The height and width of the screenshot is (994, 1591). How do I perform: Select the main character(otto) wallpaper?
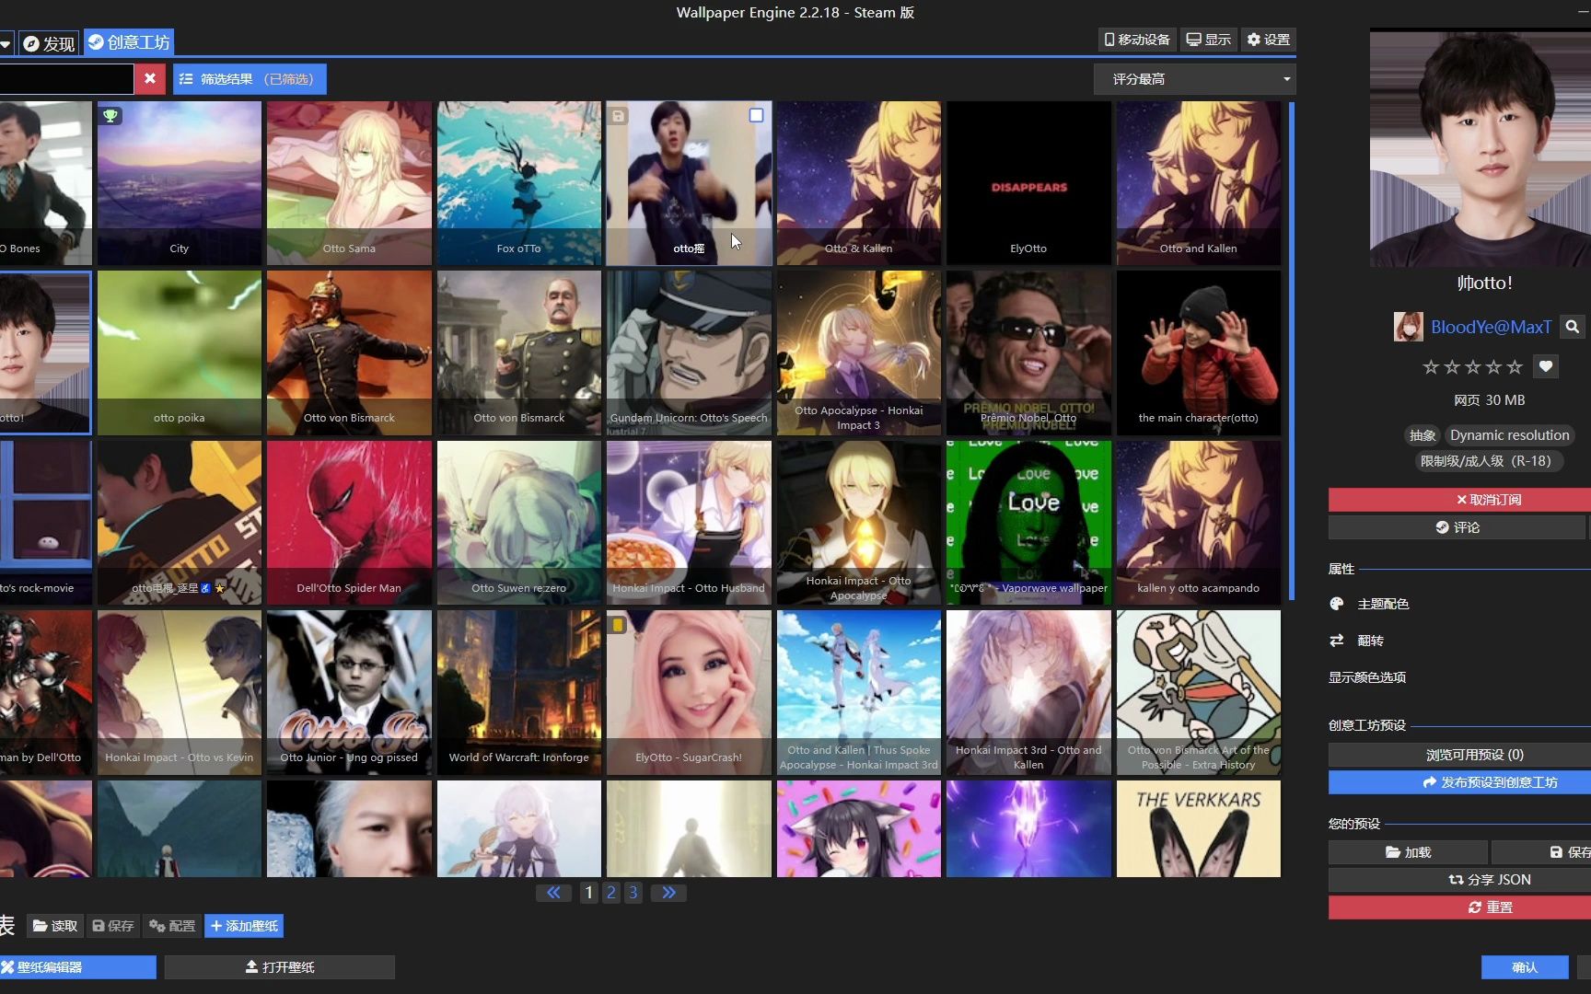[x=1198, y=353]
